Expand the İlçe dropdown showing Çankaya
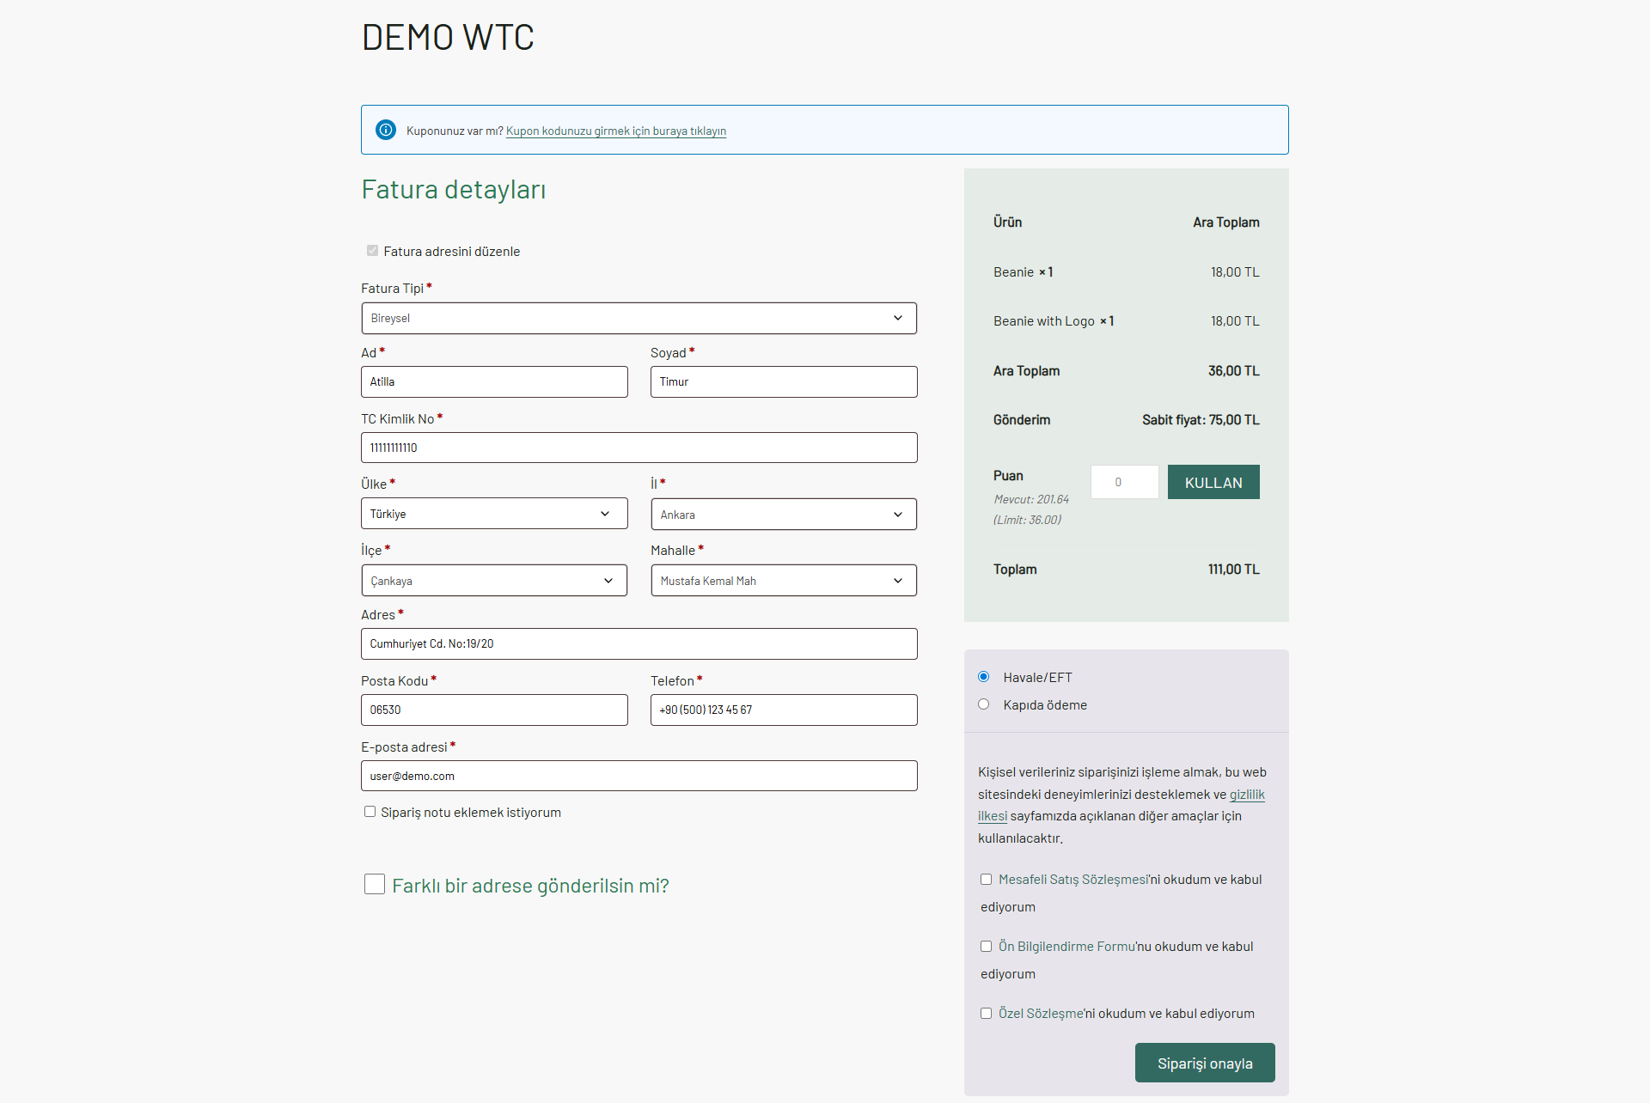Image resolution: width=1650 pixels, height=1103 pixels. pos(494,581)
